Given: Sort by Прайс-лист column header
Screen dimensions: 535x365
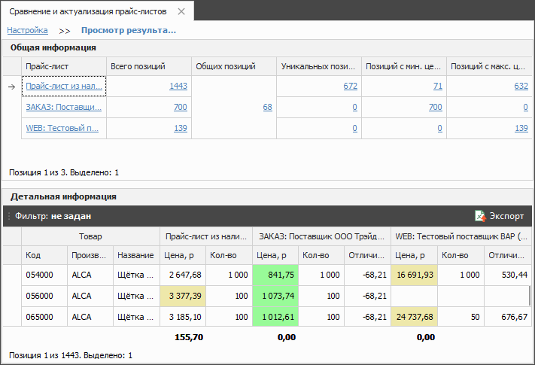Looking at the screenshot, I should [64, 66].
